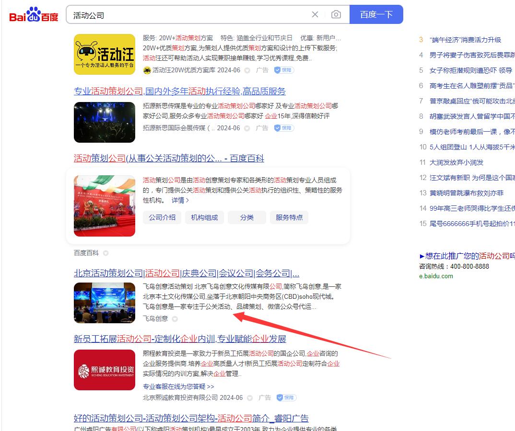
Task: Click the 保障 badge on the 拓源新思 ad
Action: [x=283, y=128]
